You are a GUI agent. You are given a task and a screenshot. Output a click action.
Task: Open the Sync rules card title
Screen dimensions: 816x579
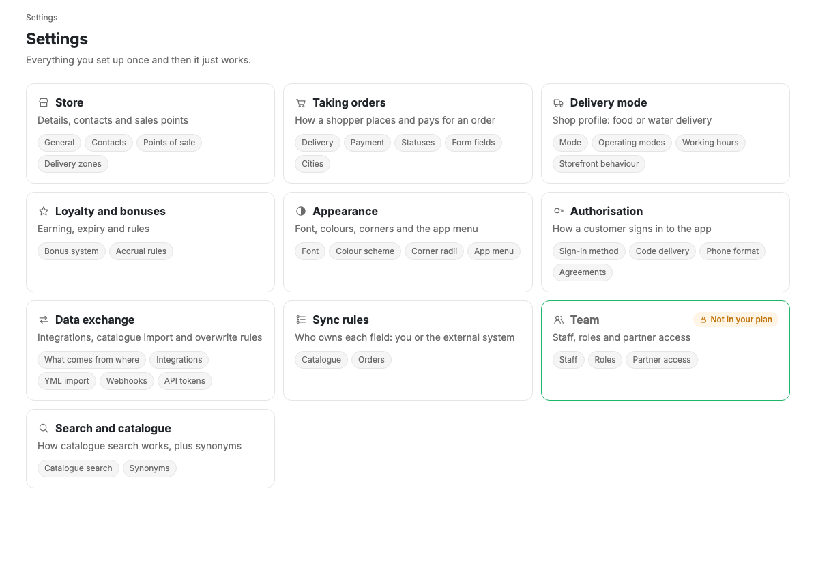tap(340, 320)
